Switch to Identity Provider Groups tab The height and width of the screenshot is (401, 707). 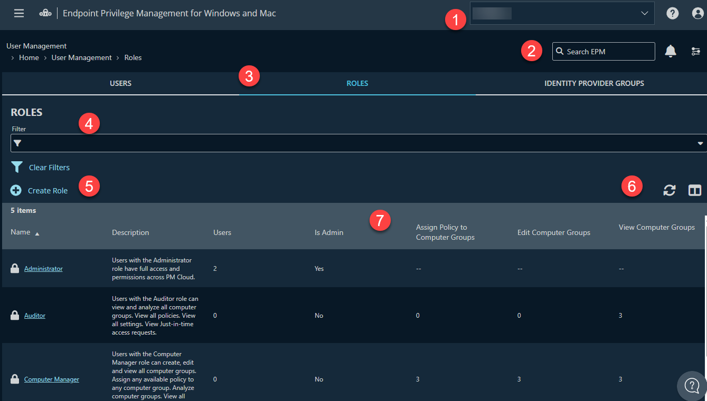pos(594,83)
